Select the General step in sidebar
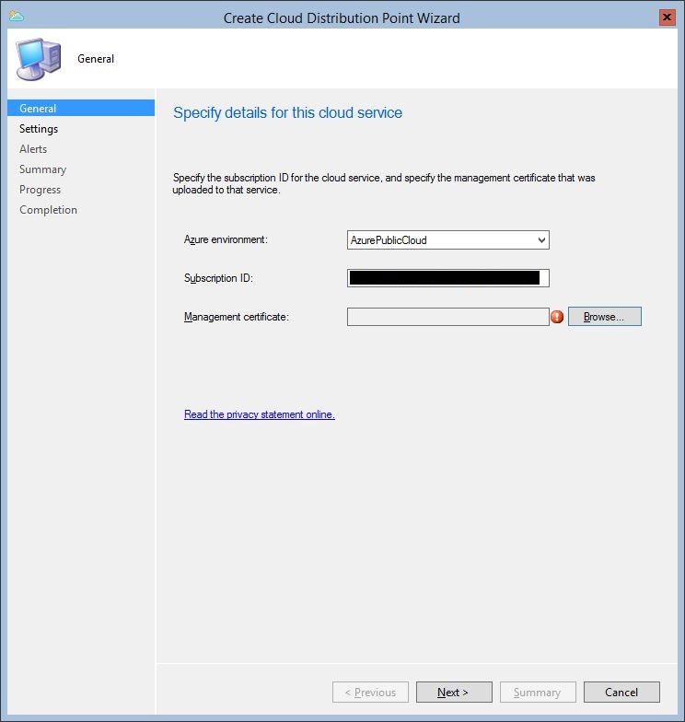Image resolution: width=685 pixels, height=722 pixels. (x=81, y=109)
